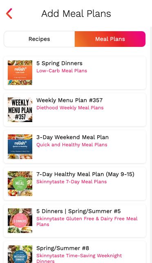Viewport: 152px width, 263px height.
Task: Tap the 7-Day Healthy Meal Plan thumbnail
Action: tap(20, 184)
